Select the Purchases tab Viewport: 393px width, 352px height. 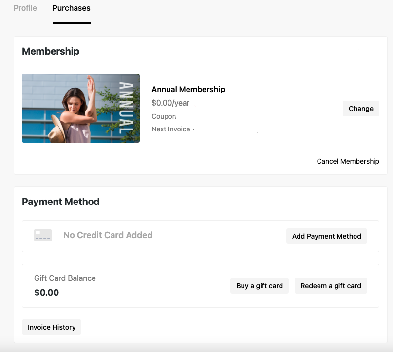[x=72, y=8]
